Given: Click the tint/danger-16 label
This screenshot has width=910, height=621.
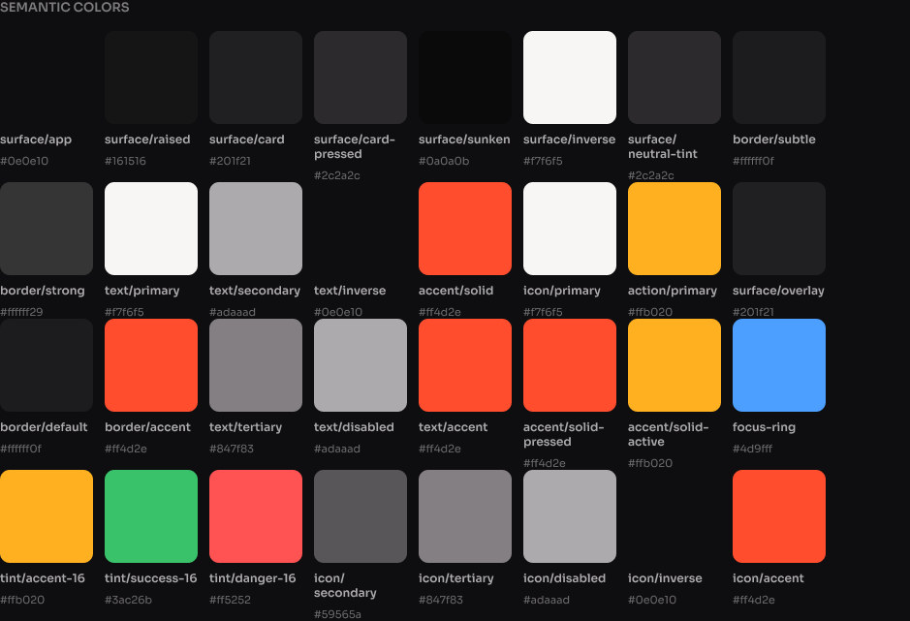Looking at the screenshot, I should [253, 578].
